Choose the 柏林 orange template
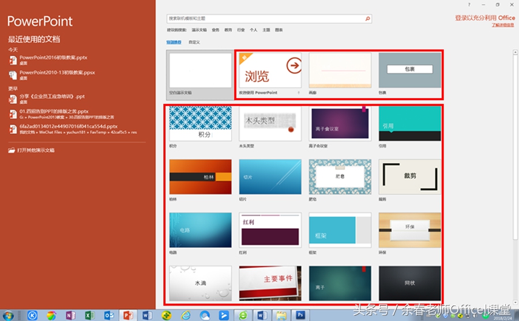 200,177
